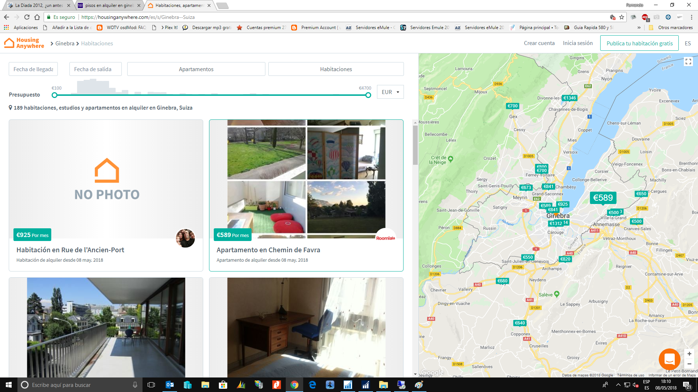Click the host avatar on €925 listing
Image resolution: width=698 pixels, height=392 pixels.
pos(185,238)
